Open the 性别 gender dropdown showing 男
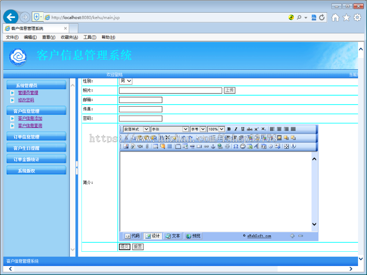This screenshot has height=275, width=367. (x=125, y=80)
